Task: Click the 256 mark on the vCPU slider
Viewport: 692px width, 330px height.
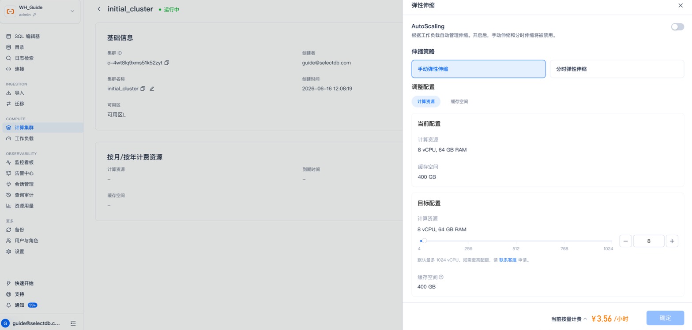Action: (x=468, y=249)
